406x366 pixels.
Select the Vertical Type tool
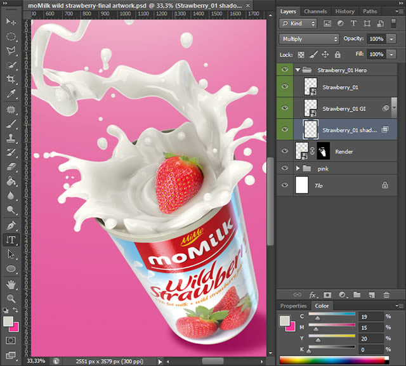pos(11,240)
